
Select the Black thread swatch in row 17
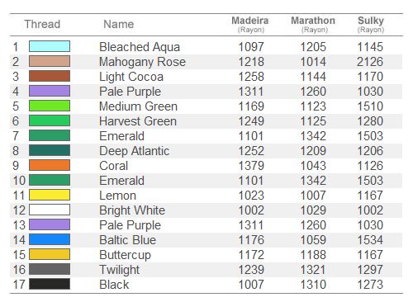pos(50,284)
